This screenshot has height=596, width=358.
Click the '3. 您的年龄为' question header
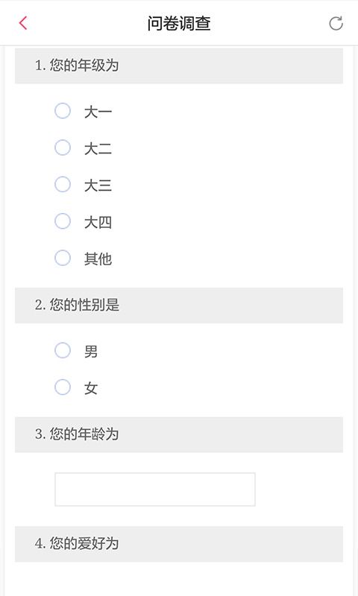(x=179, y=434)
